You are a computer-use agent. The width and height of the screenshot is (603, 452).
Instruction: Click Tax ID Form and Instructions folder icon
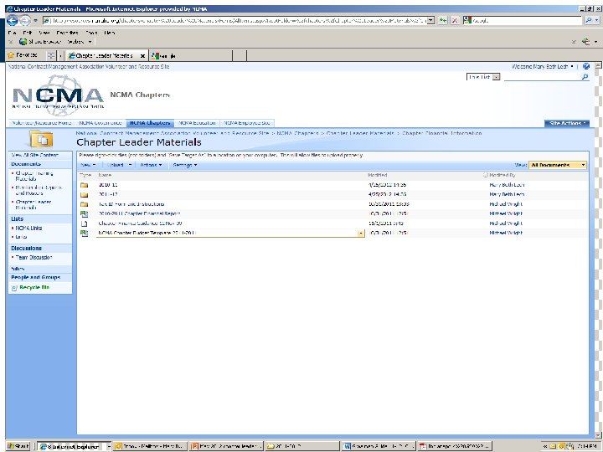click(x=85, y=204)
